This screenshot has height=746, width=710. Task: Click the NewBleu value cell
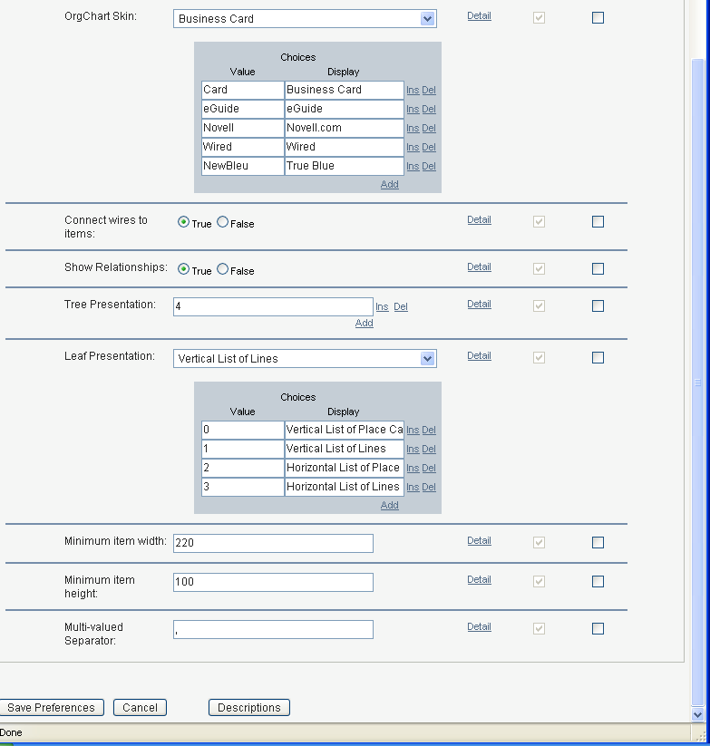click(243, 166)
